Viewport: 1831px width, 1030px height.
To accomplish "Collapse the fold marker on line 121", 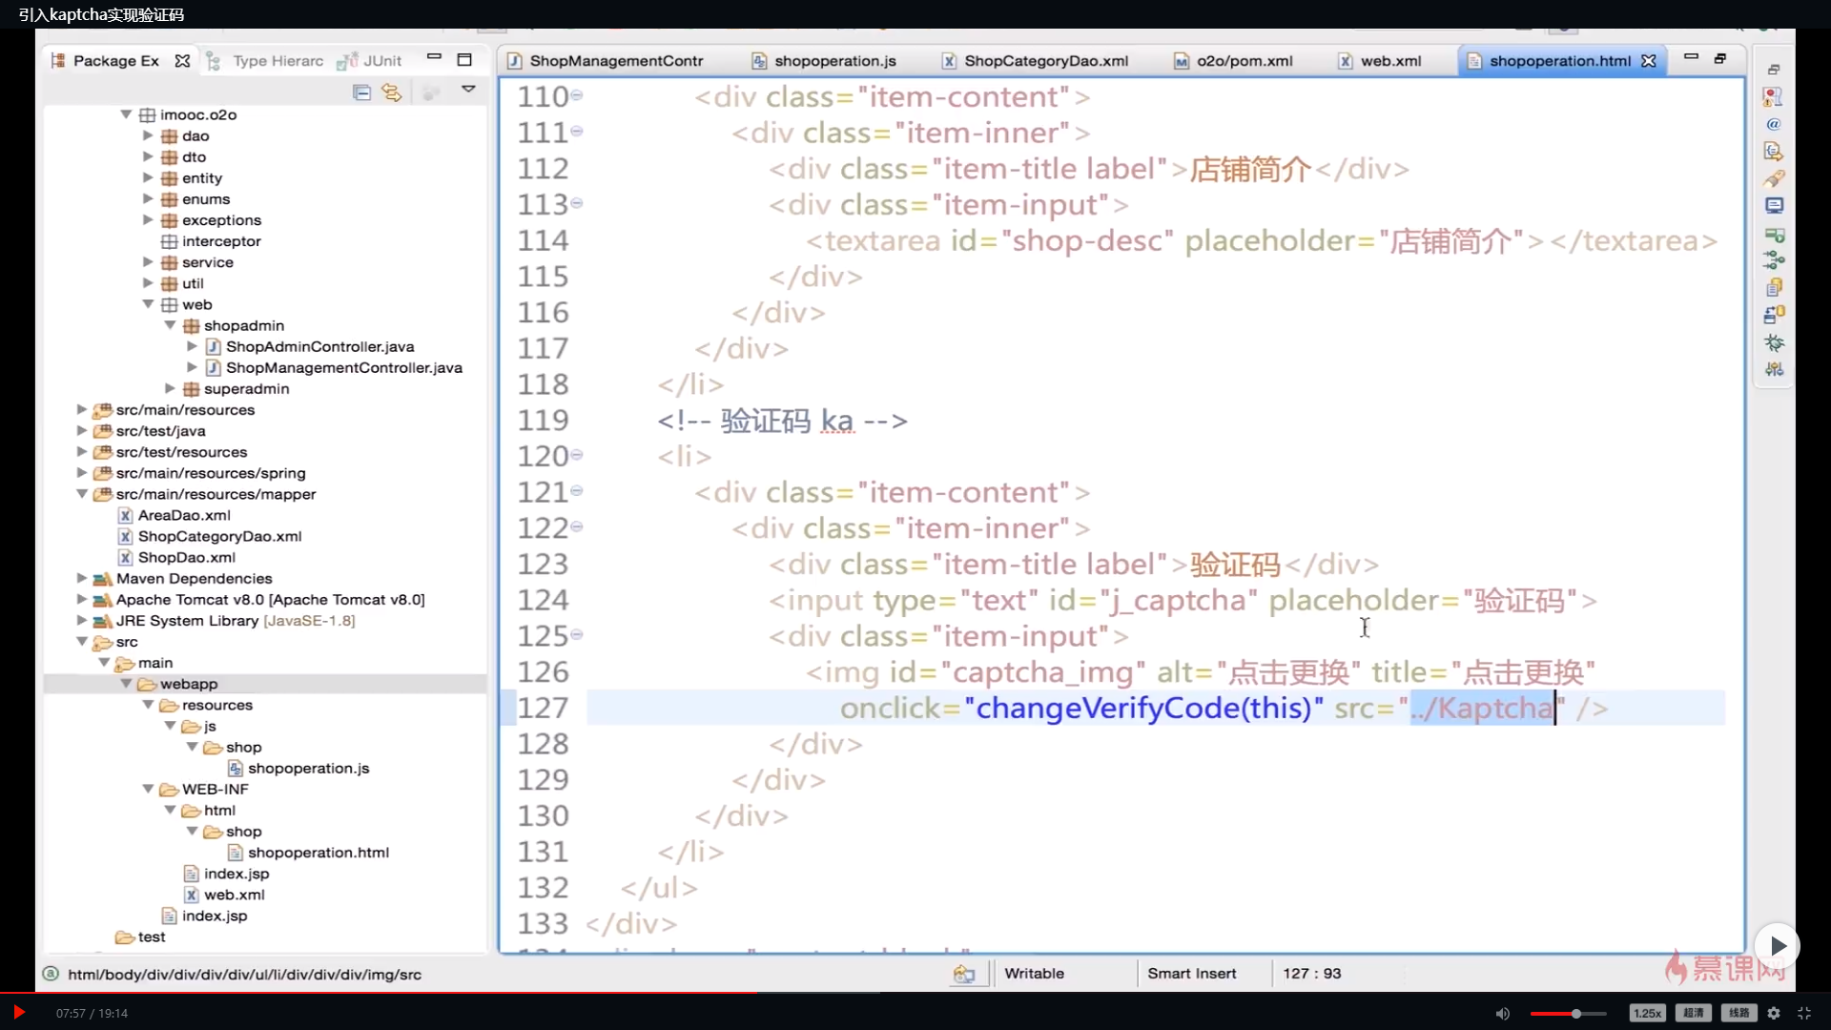I will pyautogui.click(x=577, y=491).
